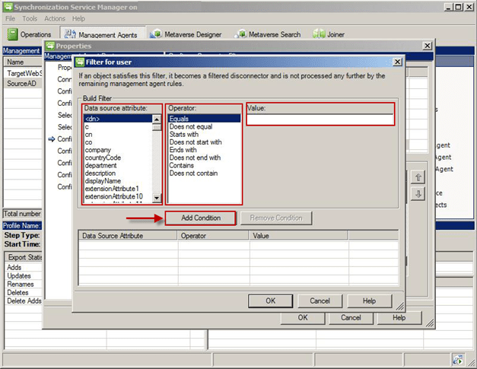Click OK in Filter for user dialog
The width and height of the screenshot is (477, 369).
pos(270,301)
